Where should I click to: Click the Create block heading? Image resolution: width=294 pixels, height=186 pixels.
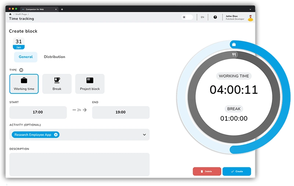pyautogui.click(x=23, y=31)
